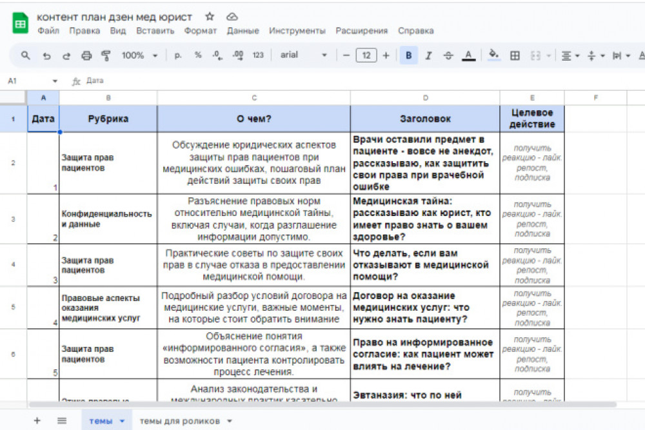Format as currency in rubles
The height and width of the screenshot is (430, 645).
(x=178, y=55)
